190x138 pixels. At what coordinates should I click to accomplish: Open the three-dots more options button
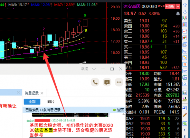click(119, 82)
